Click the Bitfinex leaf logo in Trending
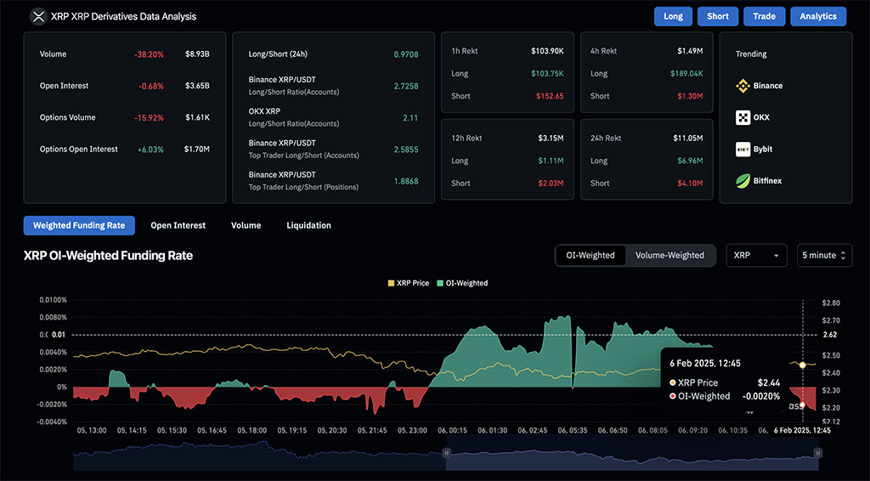The image size is (870, 481). (743, 181)
